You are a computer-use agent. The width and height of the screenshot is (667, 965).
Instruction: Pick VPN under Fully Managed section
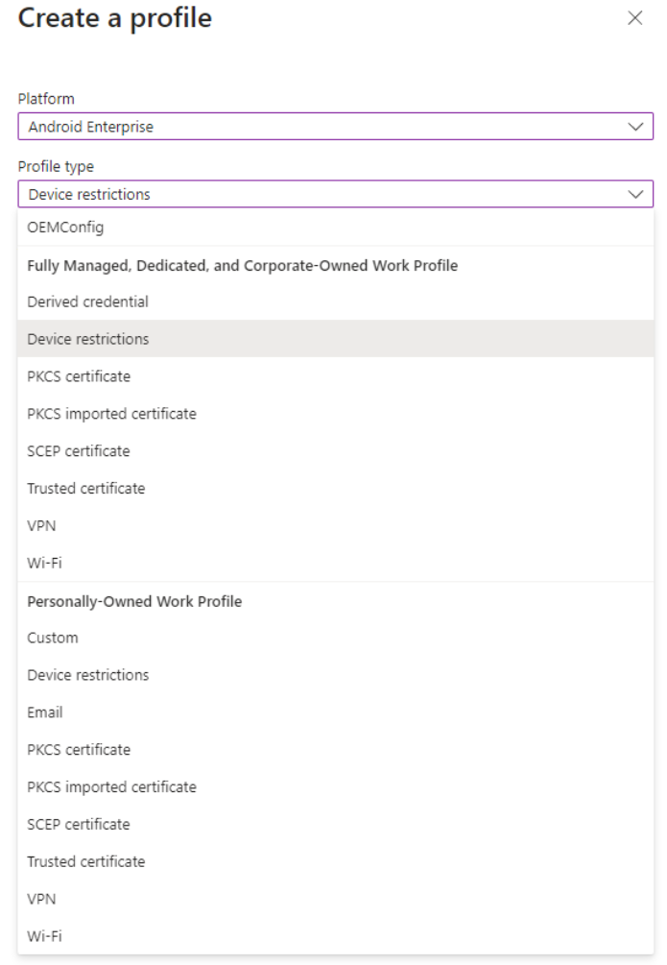(335, 525)
